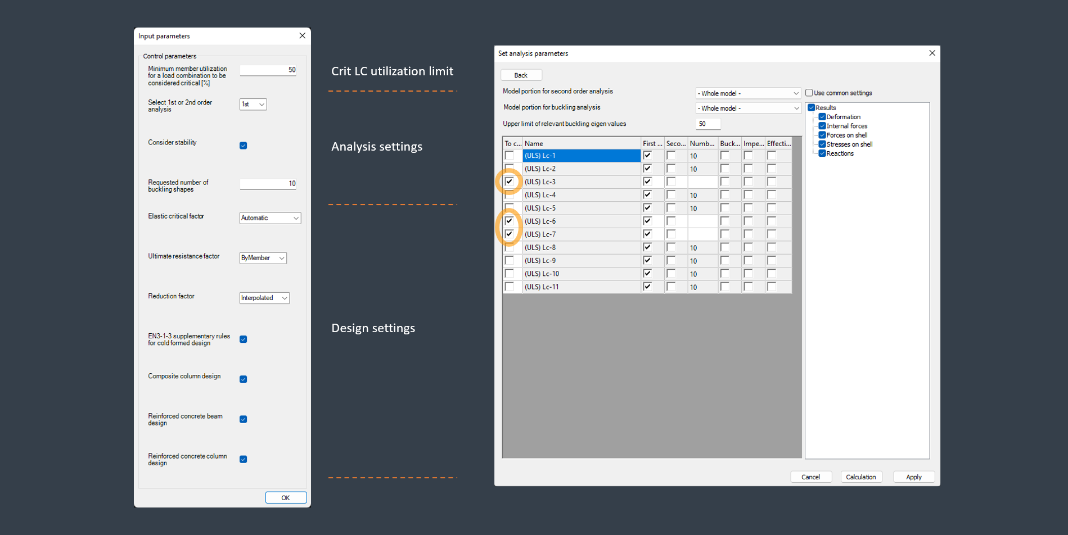
Task: Toggle First order checkbox for Lc-1
Action: coord(647,156)
